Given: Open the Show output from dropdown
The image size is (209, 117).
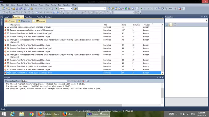Looking at the screenshot, I should tap(66, 81).
